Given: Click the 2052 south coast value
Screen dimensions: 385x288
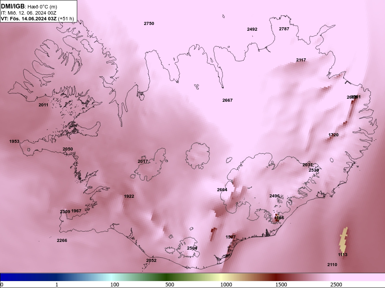Looking at the screenshot, I should 151,260.
